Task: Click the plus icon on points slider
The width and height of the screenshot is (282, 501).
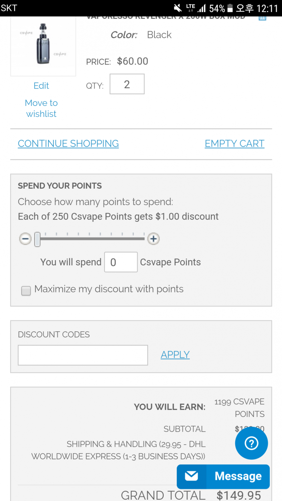Action: (x=153, y=239)
